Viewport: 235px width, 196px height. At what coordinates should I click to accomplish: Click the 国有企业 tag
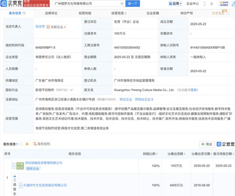33,169
